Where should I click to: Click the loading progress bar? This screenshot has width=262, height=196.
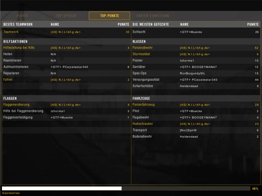tap(126, 188)
